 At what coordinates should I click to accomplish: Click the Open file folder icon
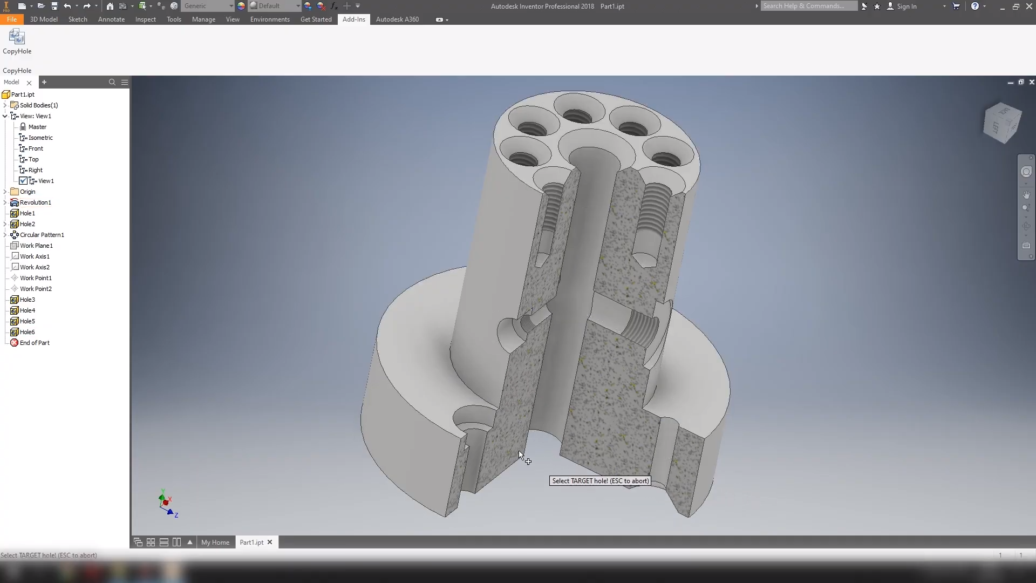click(41, 6)
